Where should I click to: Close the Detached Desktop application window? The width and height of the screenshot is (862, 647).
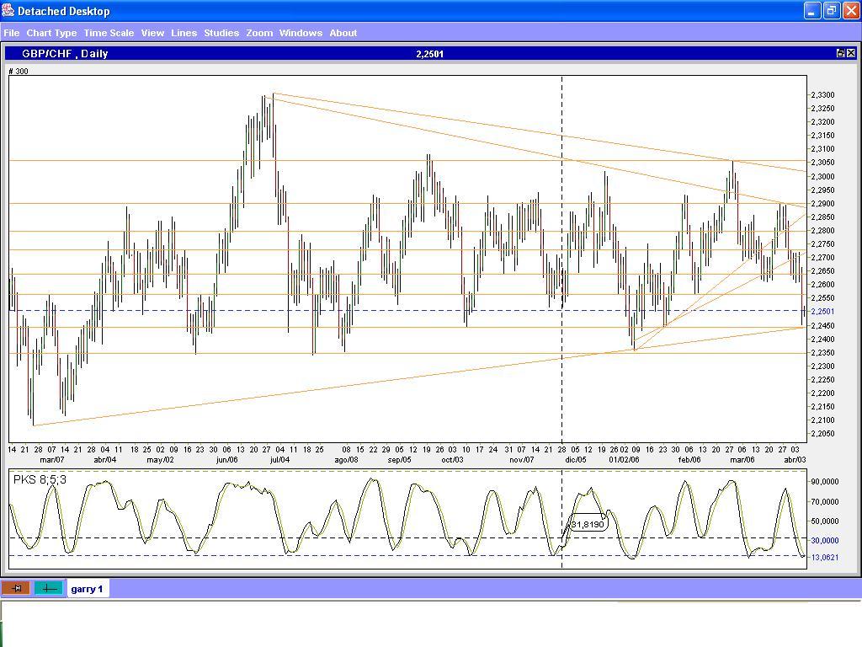(850, 10)
